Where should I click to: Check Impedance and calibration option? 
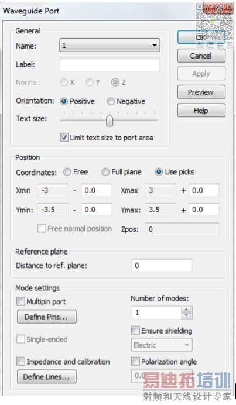(20, 361)
